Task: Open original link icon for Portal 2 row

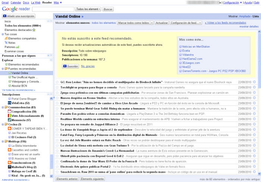Action: pyautogui.click(x=254, y=167)
